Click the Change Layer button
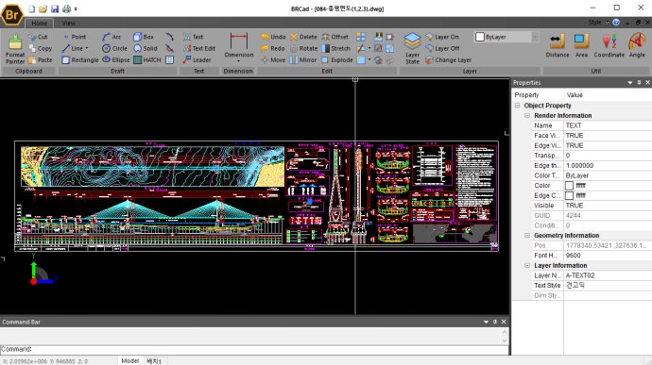 click(x=448, y=59)
